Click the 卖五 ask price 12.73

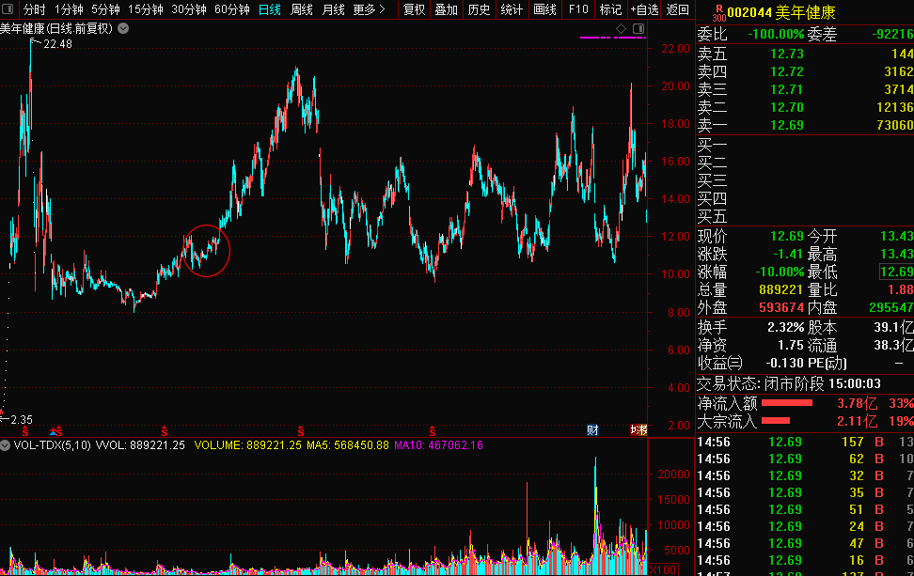pyautogui.click(x=787, y=54)
